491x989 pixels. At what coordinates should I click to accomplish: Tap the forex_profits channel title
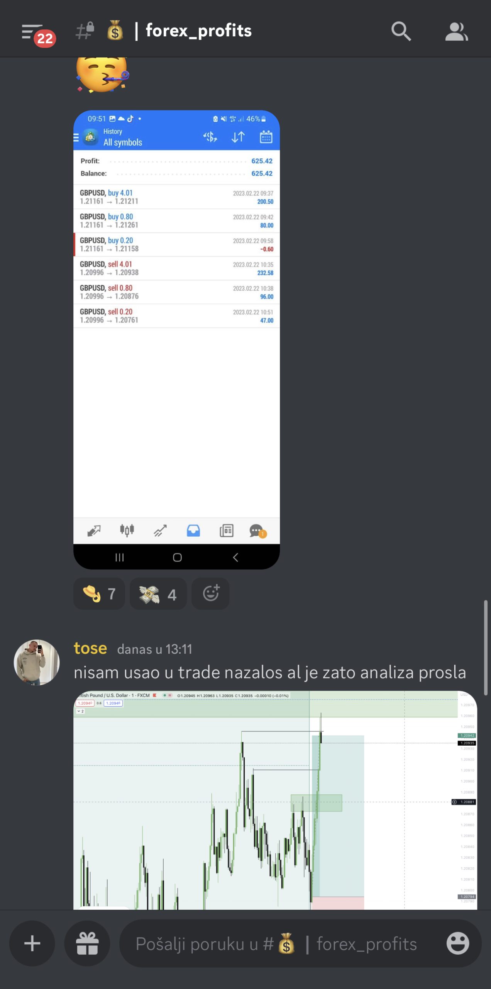(198, 31)
